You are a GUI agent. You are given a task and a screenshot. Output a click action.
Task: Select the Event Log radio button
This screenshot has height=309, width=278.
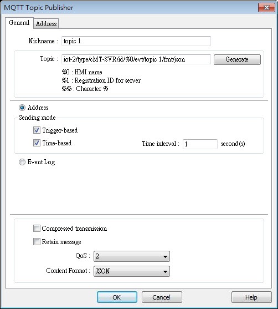tap(22, 162)
